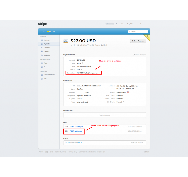Expand the POST /v1/tokens log row chevron
Image resolution: width=188 pixels, height=177 pixels.
coord(144,131)
